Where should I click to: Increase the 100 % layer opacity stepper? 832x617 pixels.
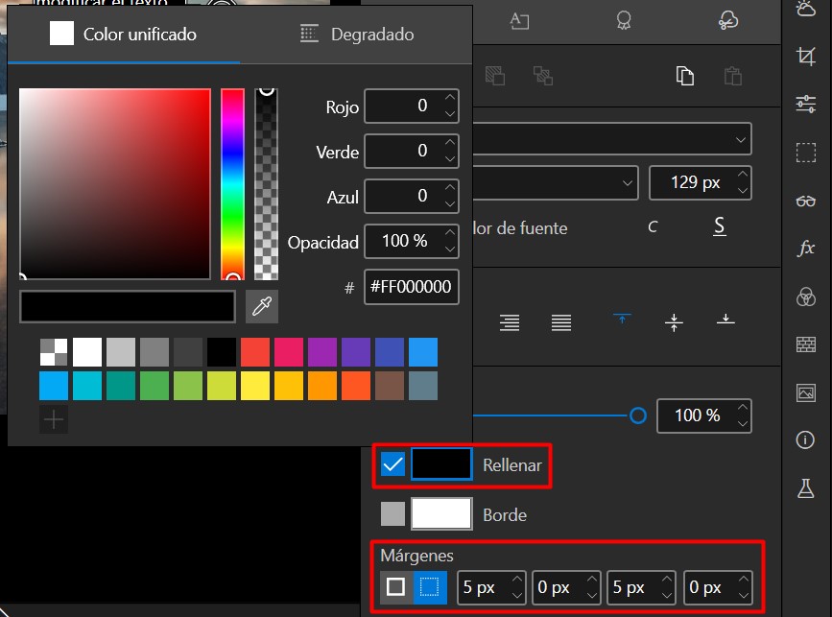(743, 408)
